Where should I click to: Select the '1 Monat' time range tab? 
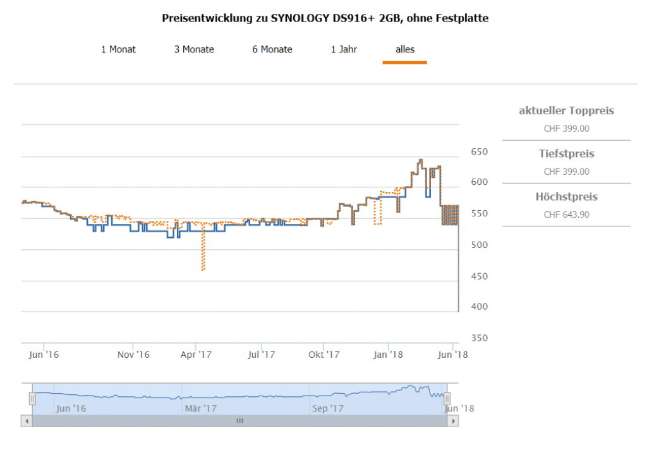coord(118,49)
